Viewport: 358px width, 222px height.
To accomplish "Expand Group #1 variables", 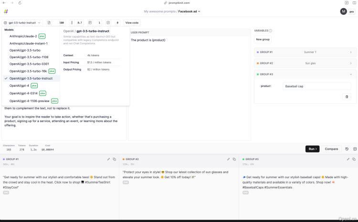I will point(350,52).
